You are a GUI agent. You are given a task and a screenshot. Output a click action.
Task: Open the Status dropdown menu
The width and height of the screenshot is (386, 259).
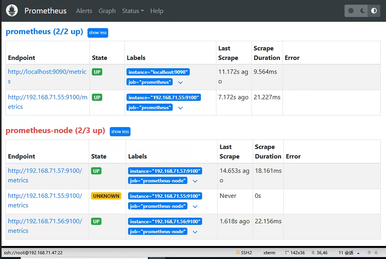[x=133, y=11]
